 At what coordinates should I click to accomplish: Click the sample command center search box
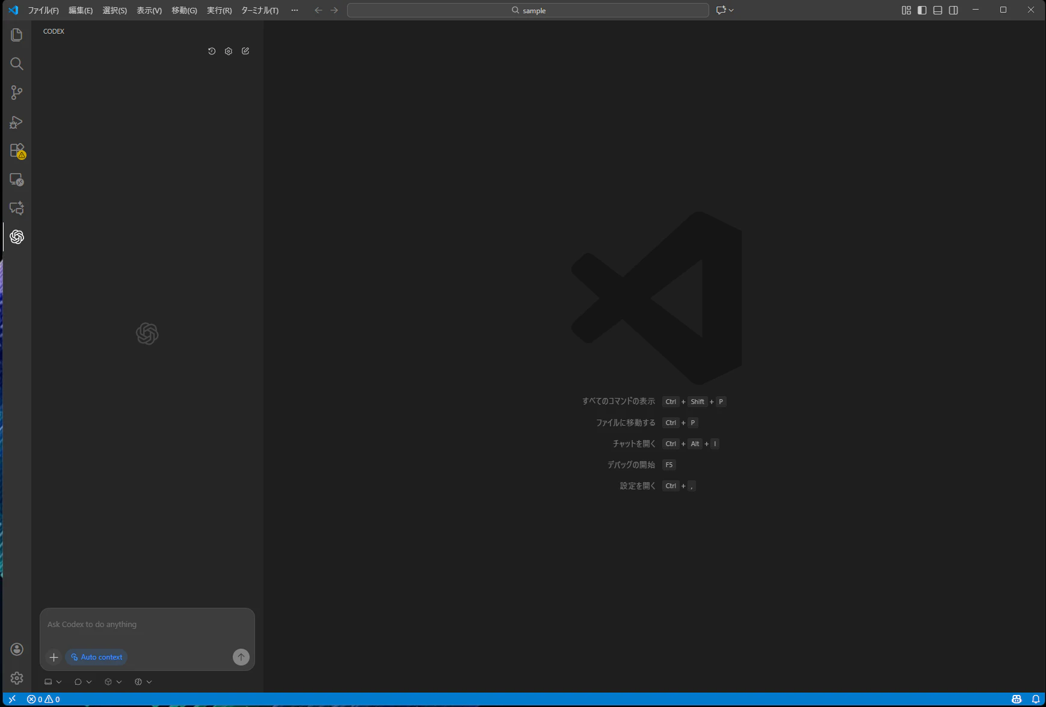528,10
